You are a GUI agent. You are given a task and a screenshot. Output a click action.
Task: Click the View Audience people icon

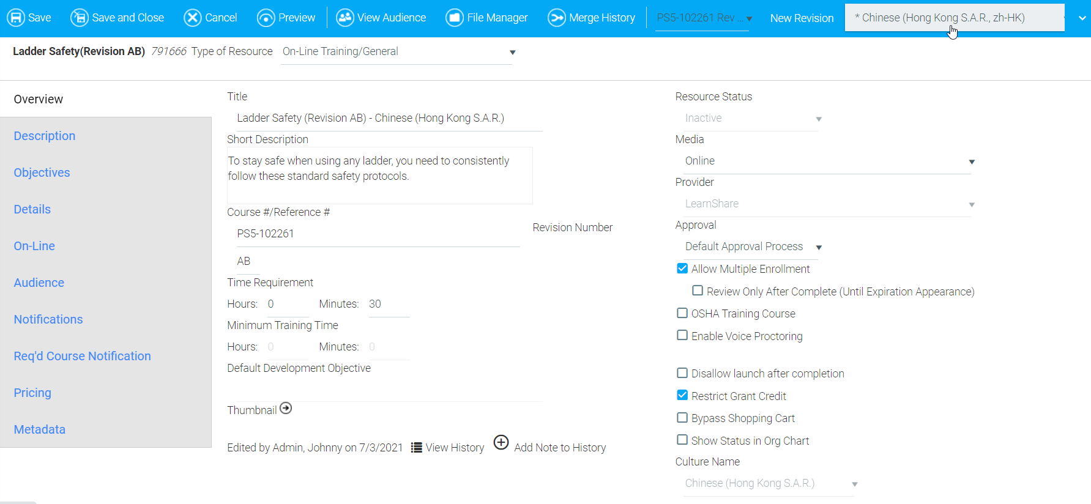coord(345,18)
